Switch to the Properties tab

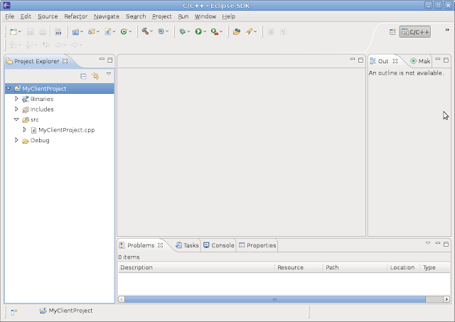point(257,245)
